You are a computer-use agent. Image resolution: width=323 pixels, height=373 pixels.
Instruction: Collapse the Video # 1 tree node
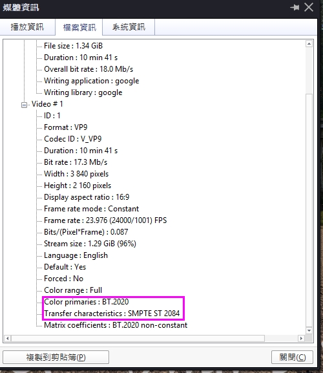point(24,105)
